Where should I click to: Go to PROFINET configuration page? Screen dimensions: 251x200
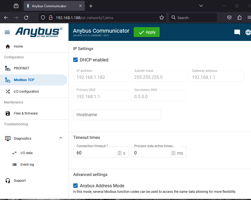pos(21,68)
